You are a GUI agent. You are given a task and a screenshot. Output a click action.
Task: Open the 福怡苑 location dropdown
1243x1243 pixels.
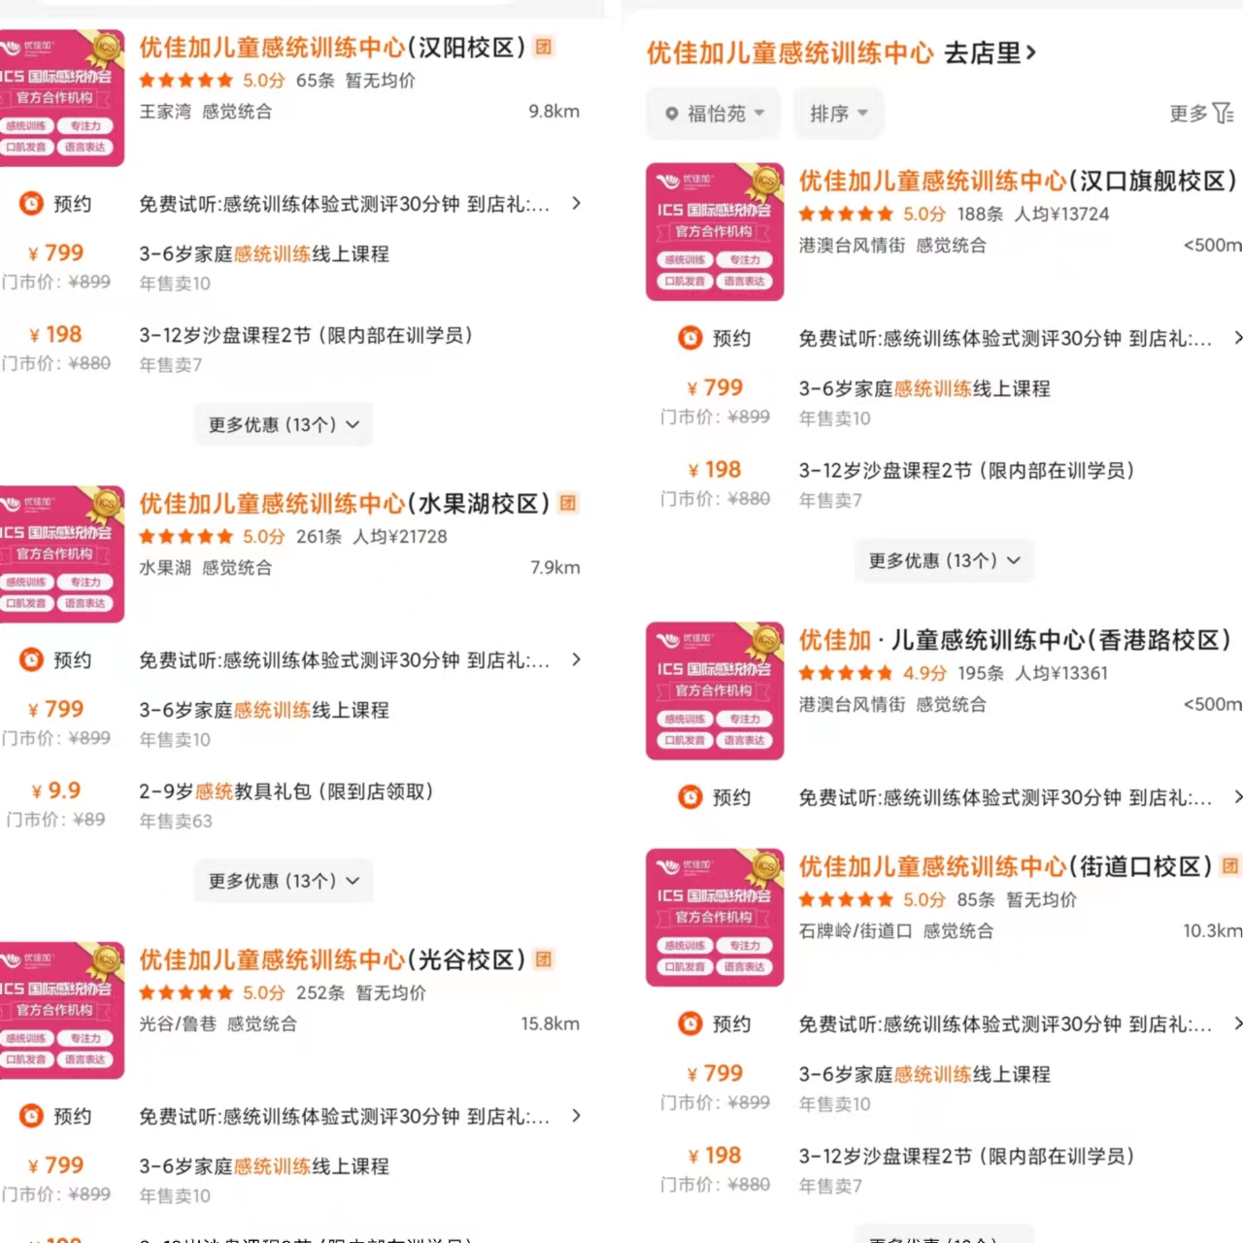pos(715,114)
